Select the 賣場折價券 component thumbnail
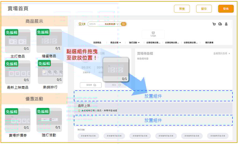 (18, 120)
